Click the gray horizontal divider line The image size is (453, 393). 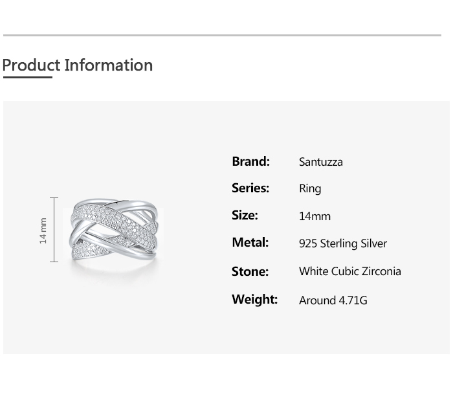[222, 35]
